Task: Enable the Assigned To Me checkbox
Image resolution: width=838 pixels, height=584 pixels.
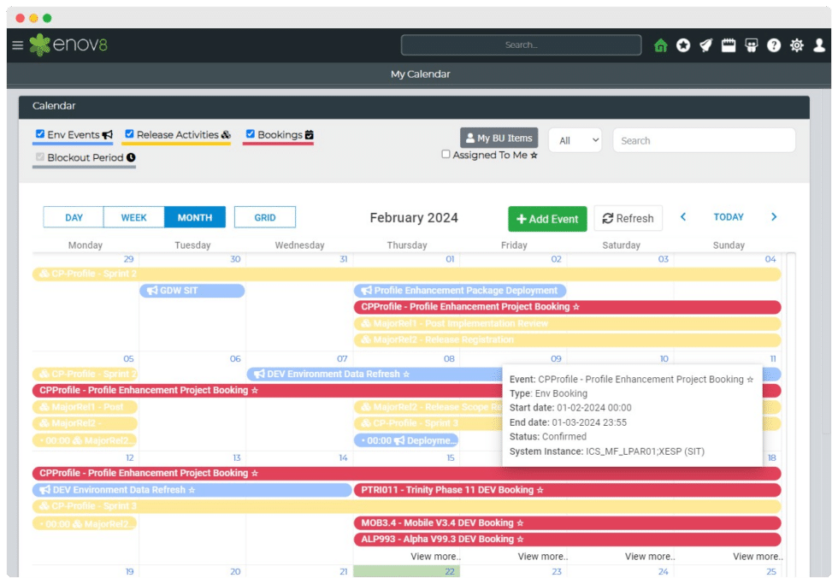Action: click(x=446, y=153)
